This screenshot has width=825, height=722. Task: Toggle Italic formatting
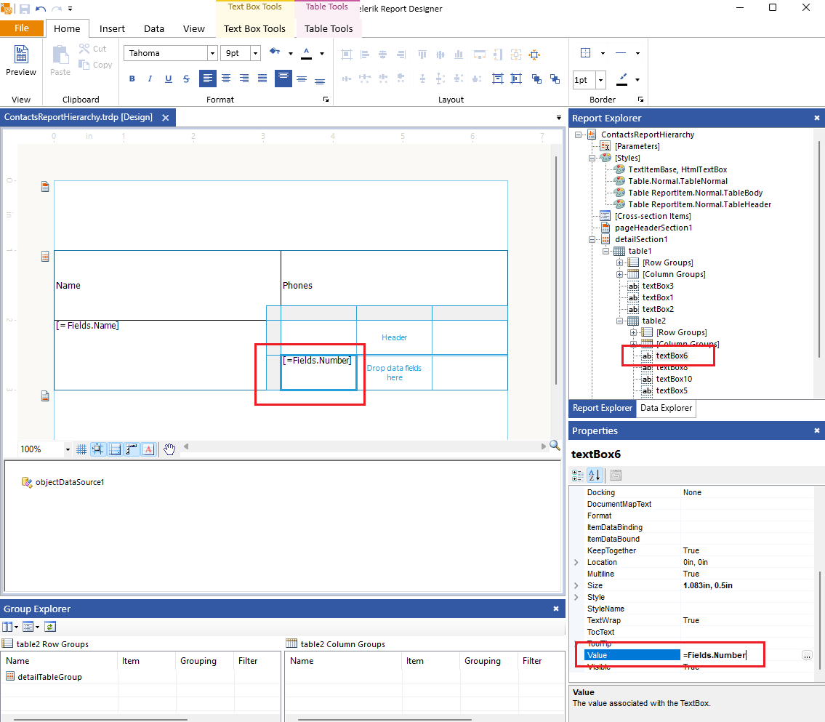[149, 78]
